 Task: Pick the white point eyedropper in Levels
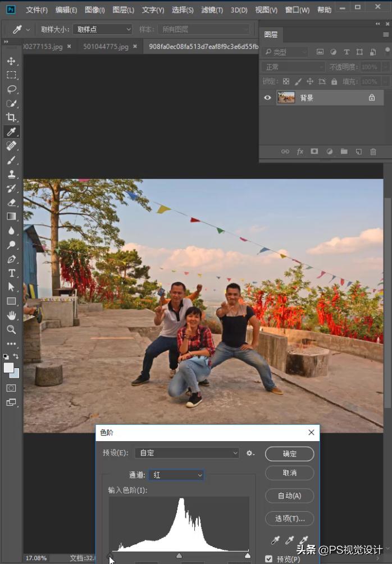tap(304, 540)
